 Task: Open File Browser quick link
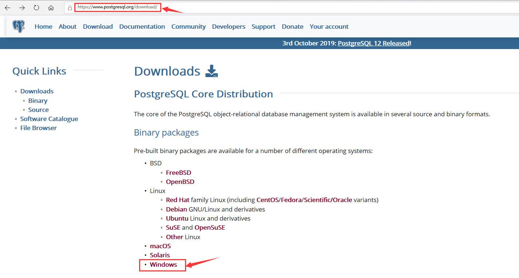tap(39, 128)
